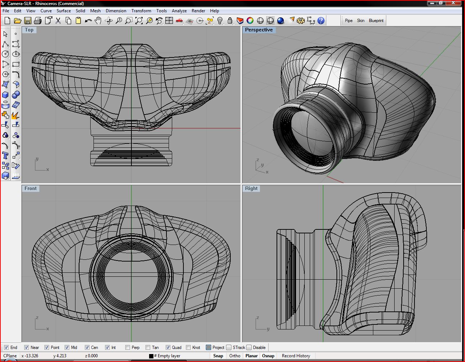The image size is (465, 362).
Task: Select the Text tool in the sidebar
Action: click(x=5, y=155)
